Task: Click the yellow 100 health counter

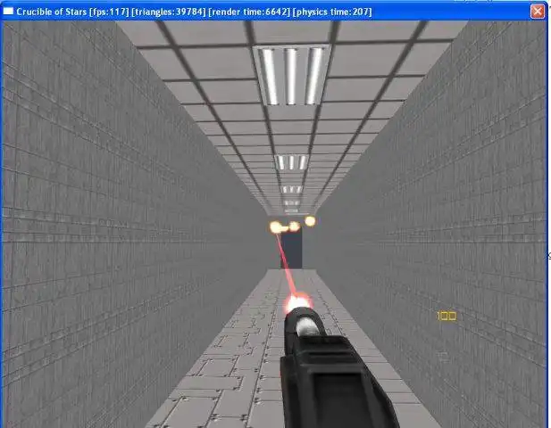Action: point(447,316)
